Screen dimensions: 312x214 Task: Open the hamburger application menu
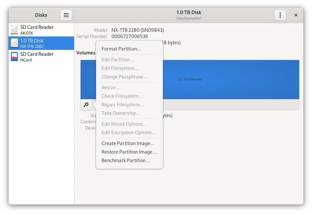click(x=66, y=15)
